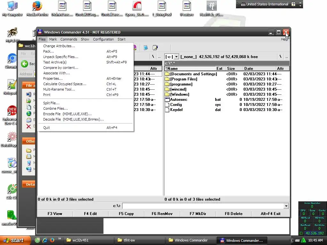Click the F6 RenMov button
This screenshot has height=245, width=327.
[162, 213]
